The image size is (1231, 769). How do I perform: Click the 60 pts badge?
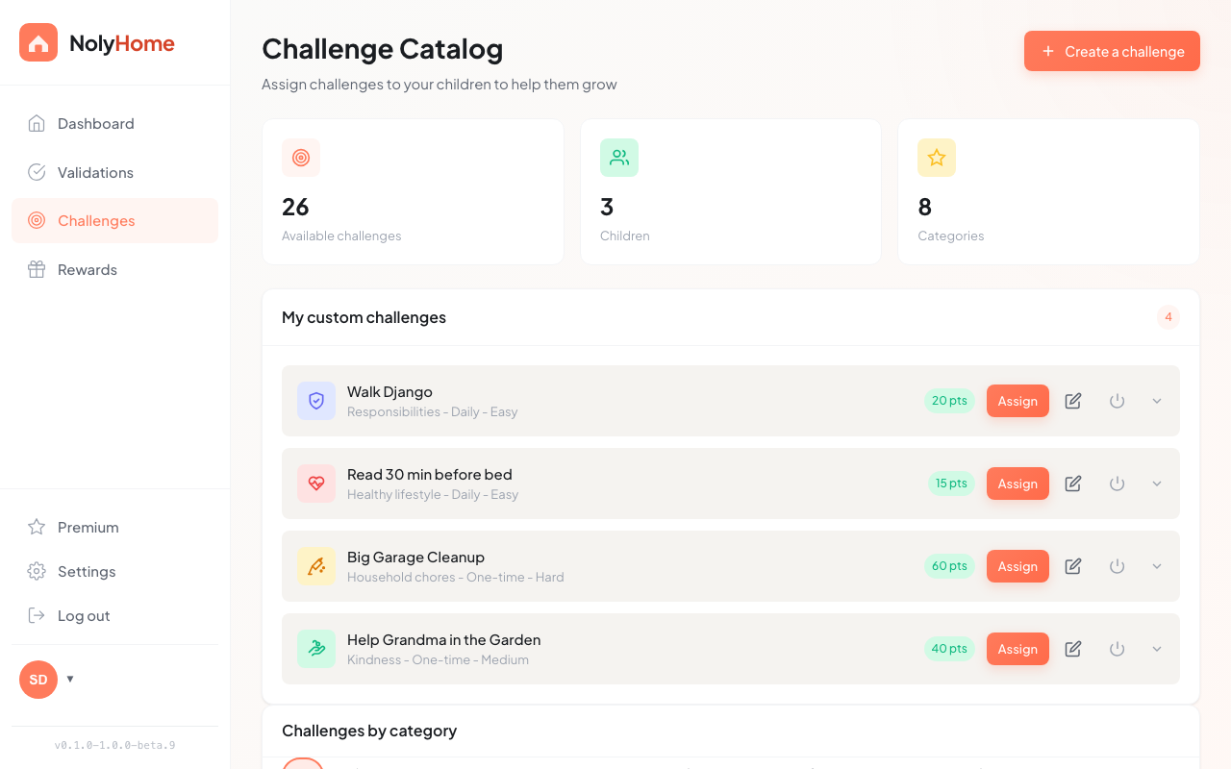(949, 566)
